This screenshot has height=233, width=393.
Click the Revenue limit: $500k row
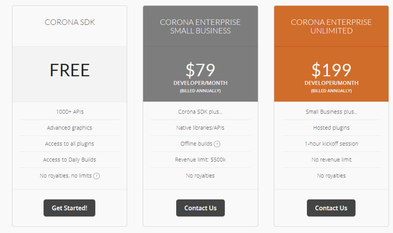click(200, 160)
